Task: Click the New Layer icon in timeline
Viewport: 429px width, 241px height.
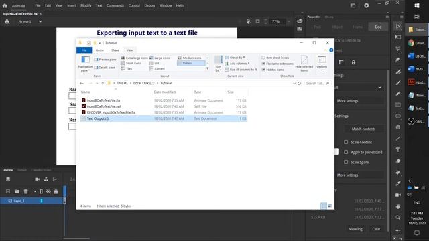Action: pyautogui.click(x=8, y=191)
